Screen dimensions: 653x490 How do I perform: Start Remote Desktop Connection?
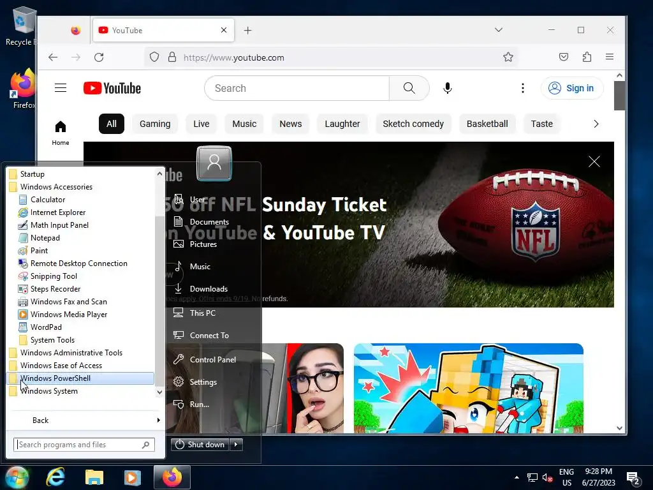point(73,264)
